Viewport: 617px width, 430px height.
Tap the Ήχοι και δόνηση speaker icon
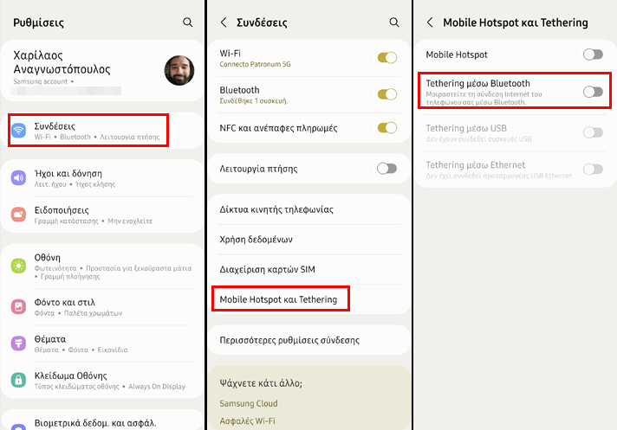[18, 178]
